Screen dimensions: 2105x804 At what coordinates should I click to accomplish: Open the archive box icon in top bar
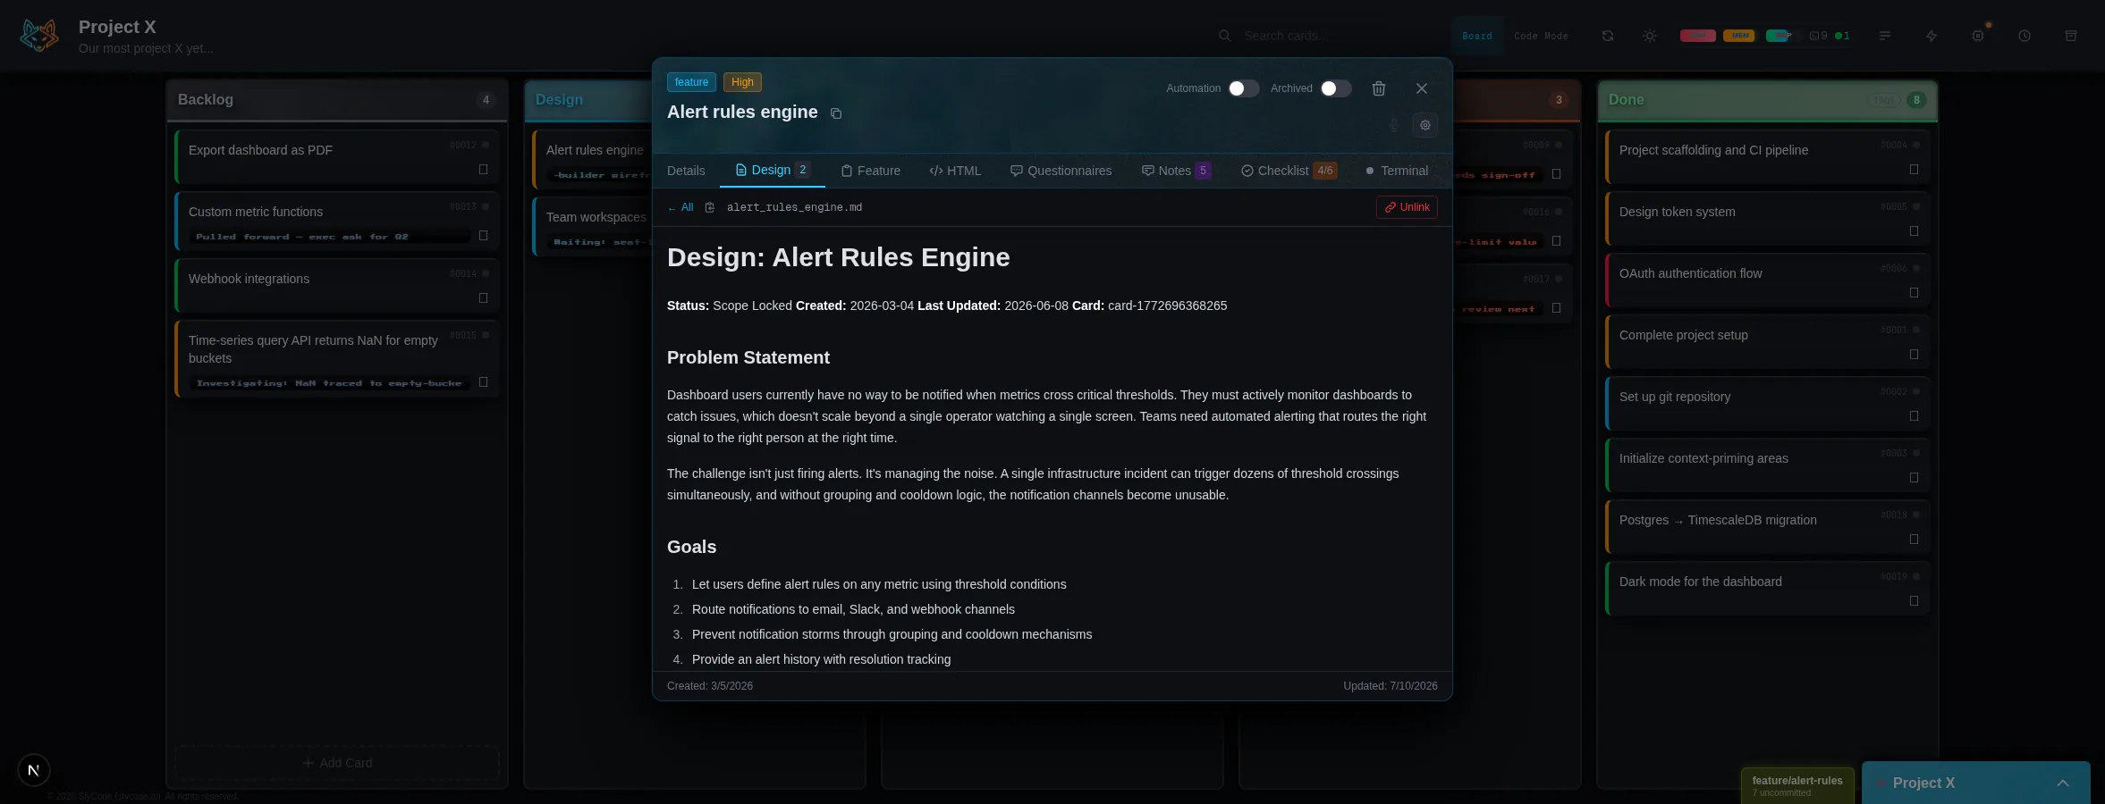pyautogui.click(x=2071, y=36)
